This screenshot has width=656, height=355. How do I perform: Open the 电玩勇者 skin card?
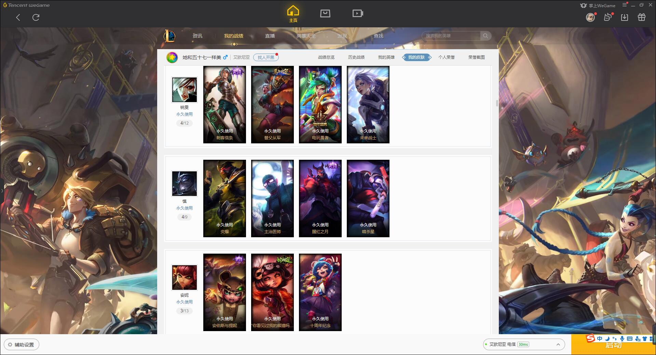point(320,104)
